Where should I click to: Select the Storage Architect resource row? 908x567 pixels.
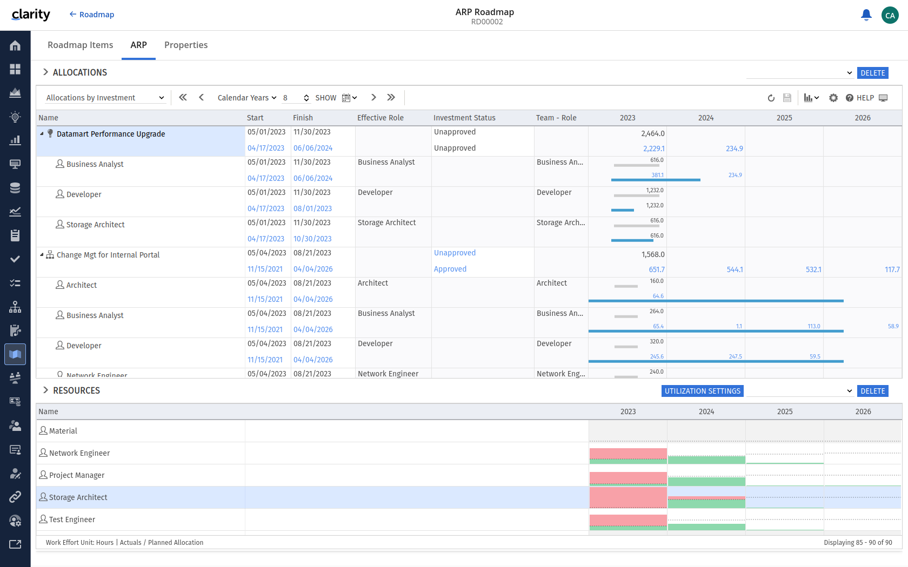pyautogui.click(x=469, y=497)
